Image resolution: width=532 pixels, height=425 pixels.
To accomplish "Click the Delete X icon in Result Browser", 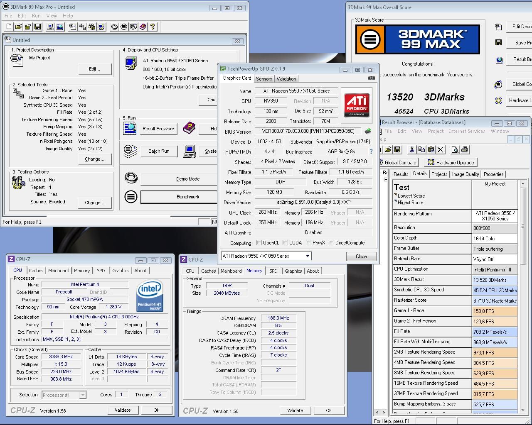I will [x=441, y=149].
